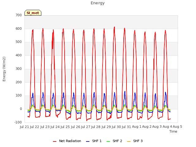Click the 500 y-axis tick label
Image resolution: width=196 pixels, height=147 pixels.
pos(19,42)
